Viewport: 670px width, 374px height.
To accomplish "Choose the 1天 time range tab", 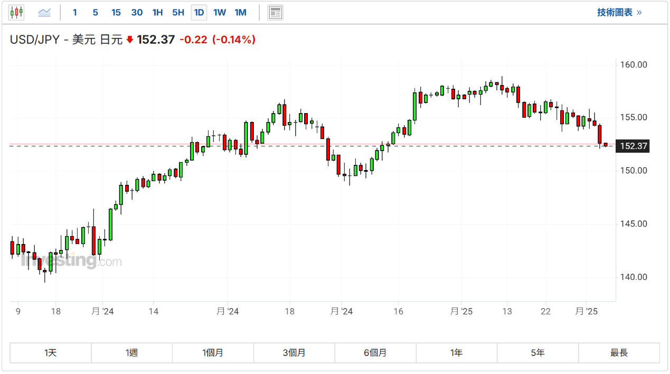I will 51,353.
